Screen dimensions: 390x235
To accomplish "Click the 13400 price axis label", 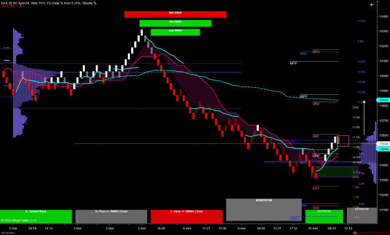I will 384,165.
